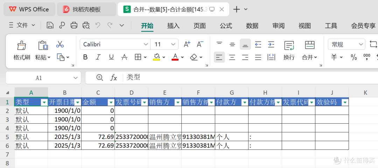The image size is (378, 168).
Task: Expand the Name Box A1 dropdown
Action: click(75, 78)
